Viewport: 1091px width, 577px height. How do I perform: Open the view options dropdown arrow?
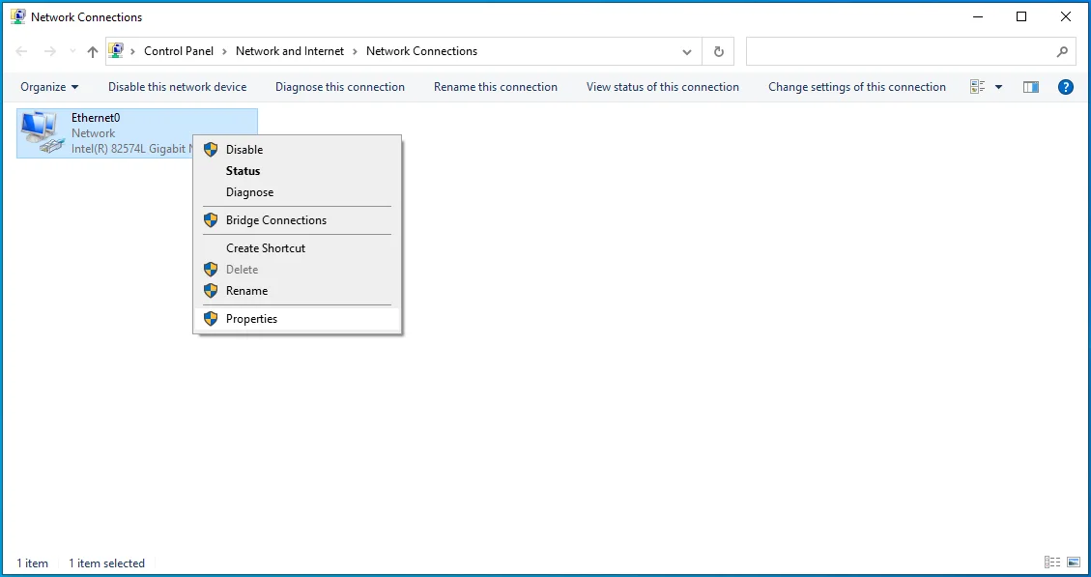tap(999, 87)
